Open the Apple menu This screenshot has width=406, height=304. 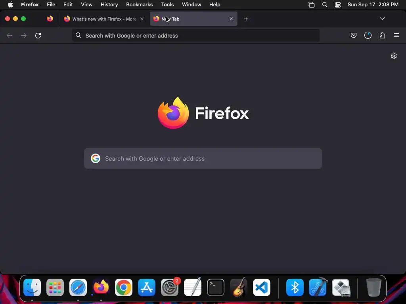[10, 5]
